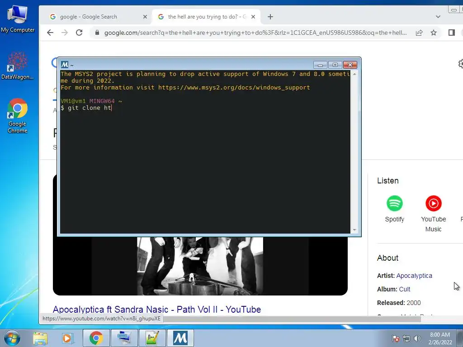Select the My Computer desktop icon
The height and width of the screenshot is (347, 463).
click(x=18, y=19)
